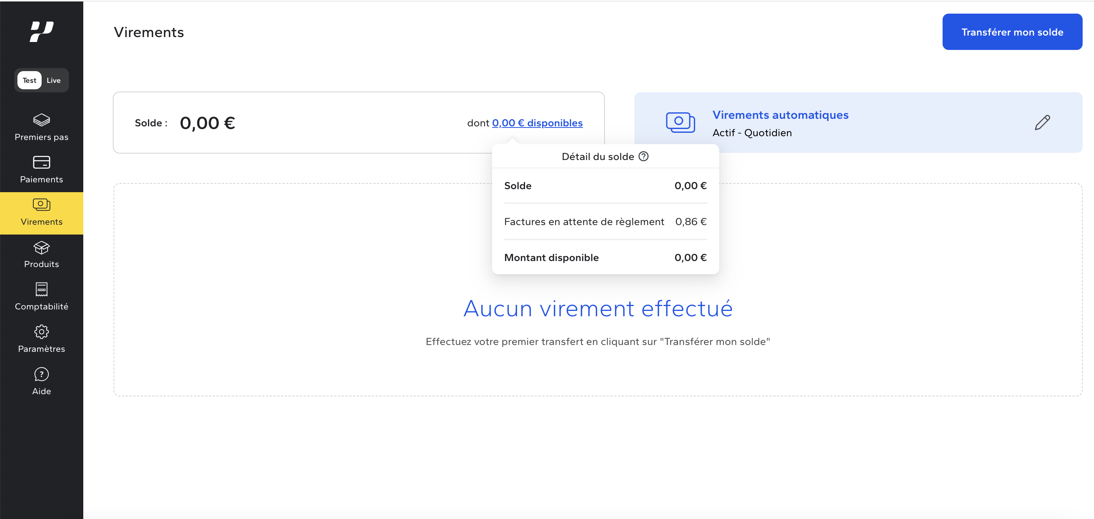Edit automatic transfers with pencil icon
This screenshot has width=1094, height=519.
point(1042,123)
